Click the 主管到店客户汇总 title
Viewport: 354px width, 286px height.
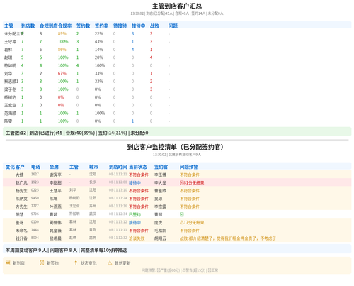(177, 6)
